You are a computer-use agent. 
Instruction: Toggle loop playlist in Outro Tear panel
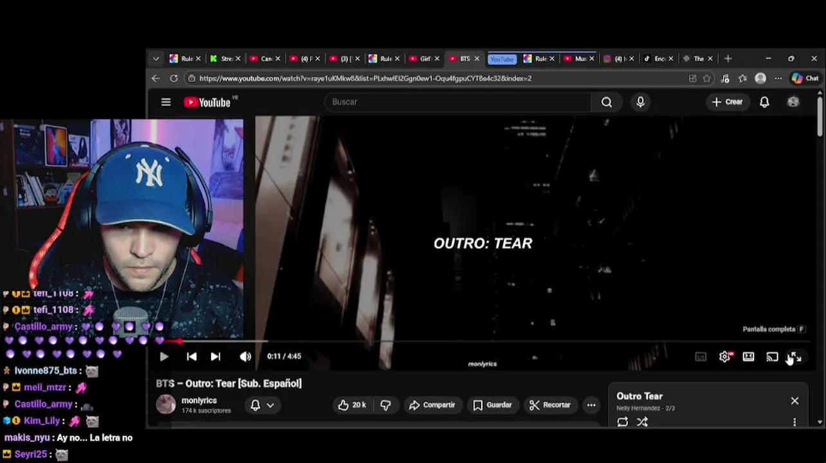click(622, 422)
